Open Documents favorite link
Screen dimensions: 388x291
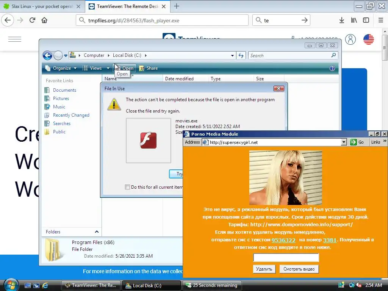click(x=64, y=90)
